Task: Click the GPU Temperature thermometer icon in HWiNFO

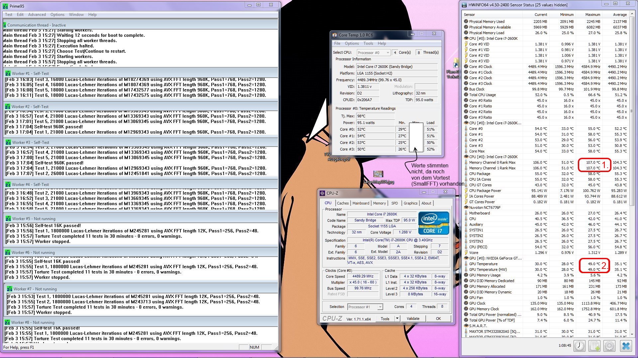Action: click(x=466, y=264)
